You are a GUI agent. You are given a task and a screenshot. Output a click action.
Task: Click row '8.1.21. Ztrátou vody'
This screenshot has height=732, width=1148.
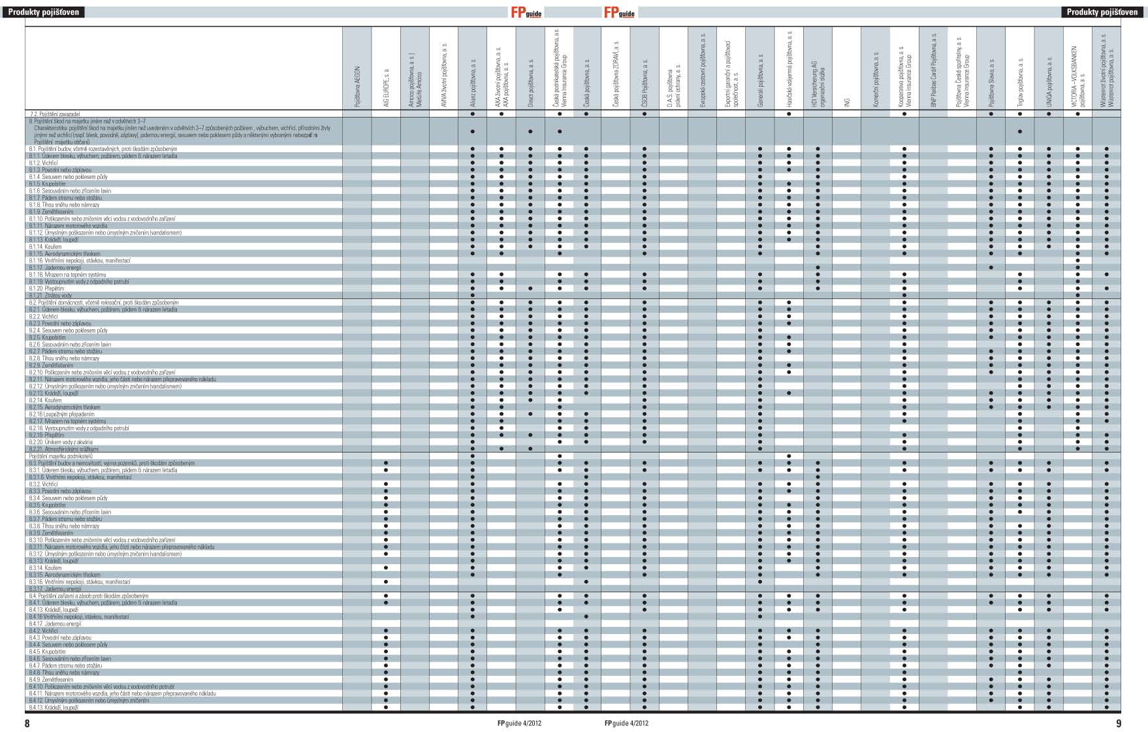click(50, 295)
